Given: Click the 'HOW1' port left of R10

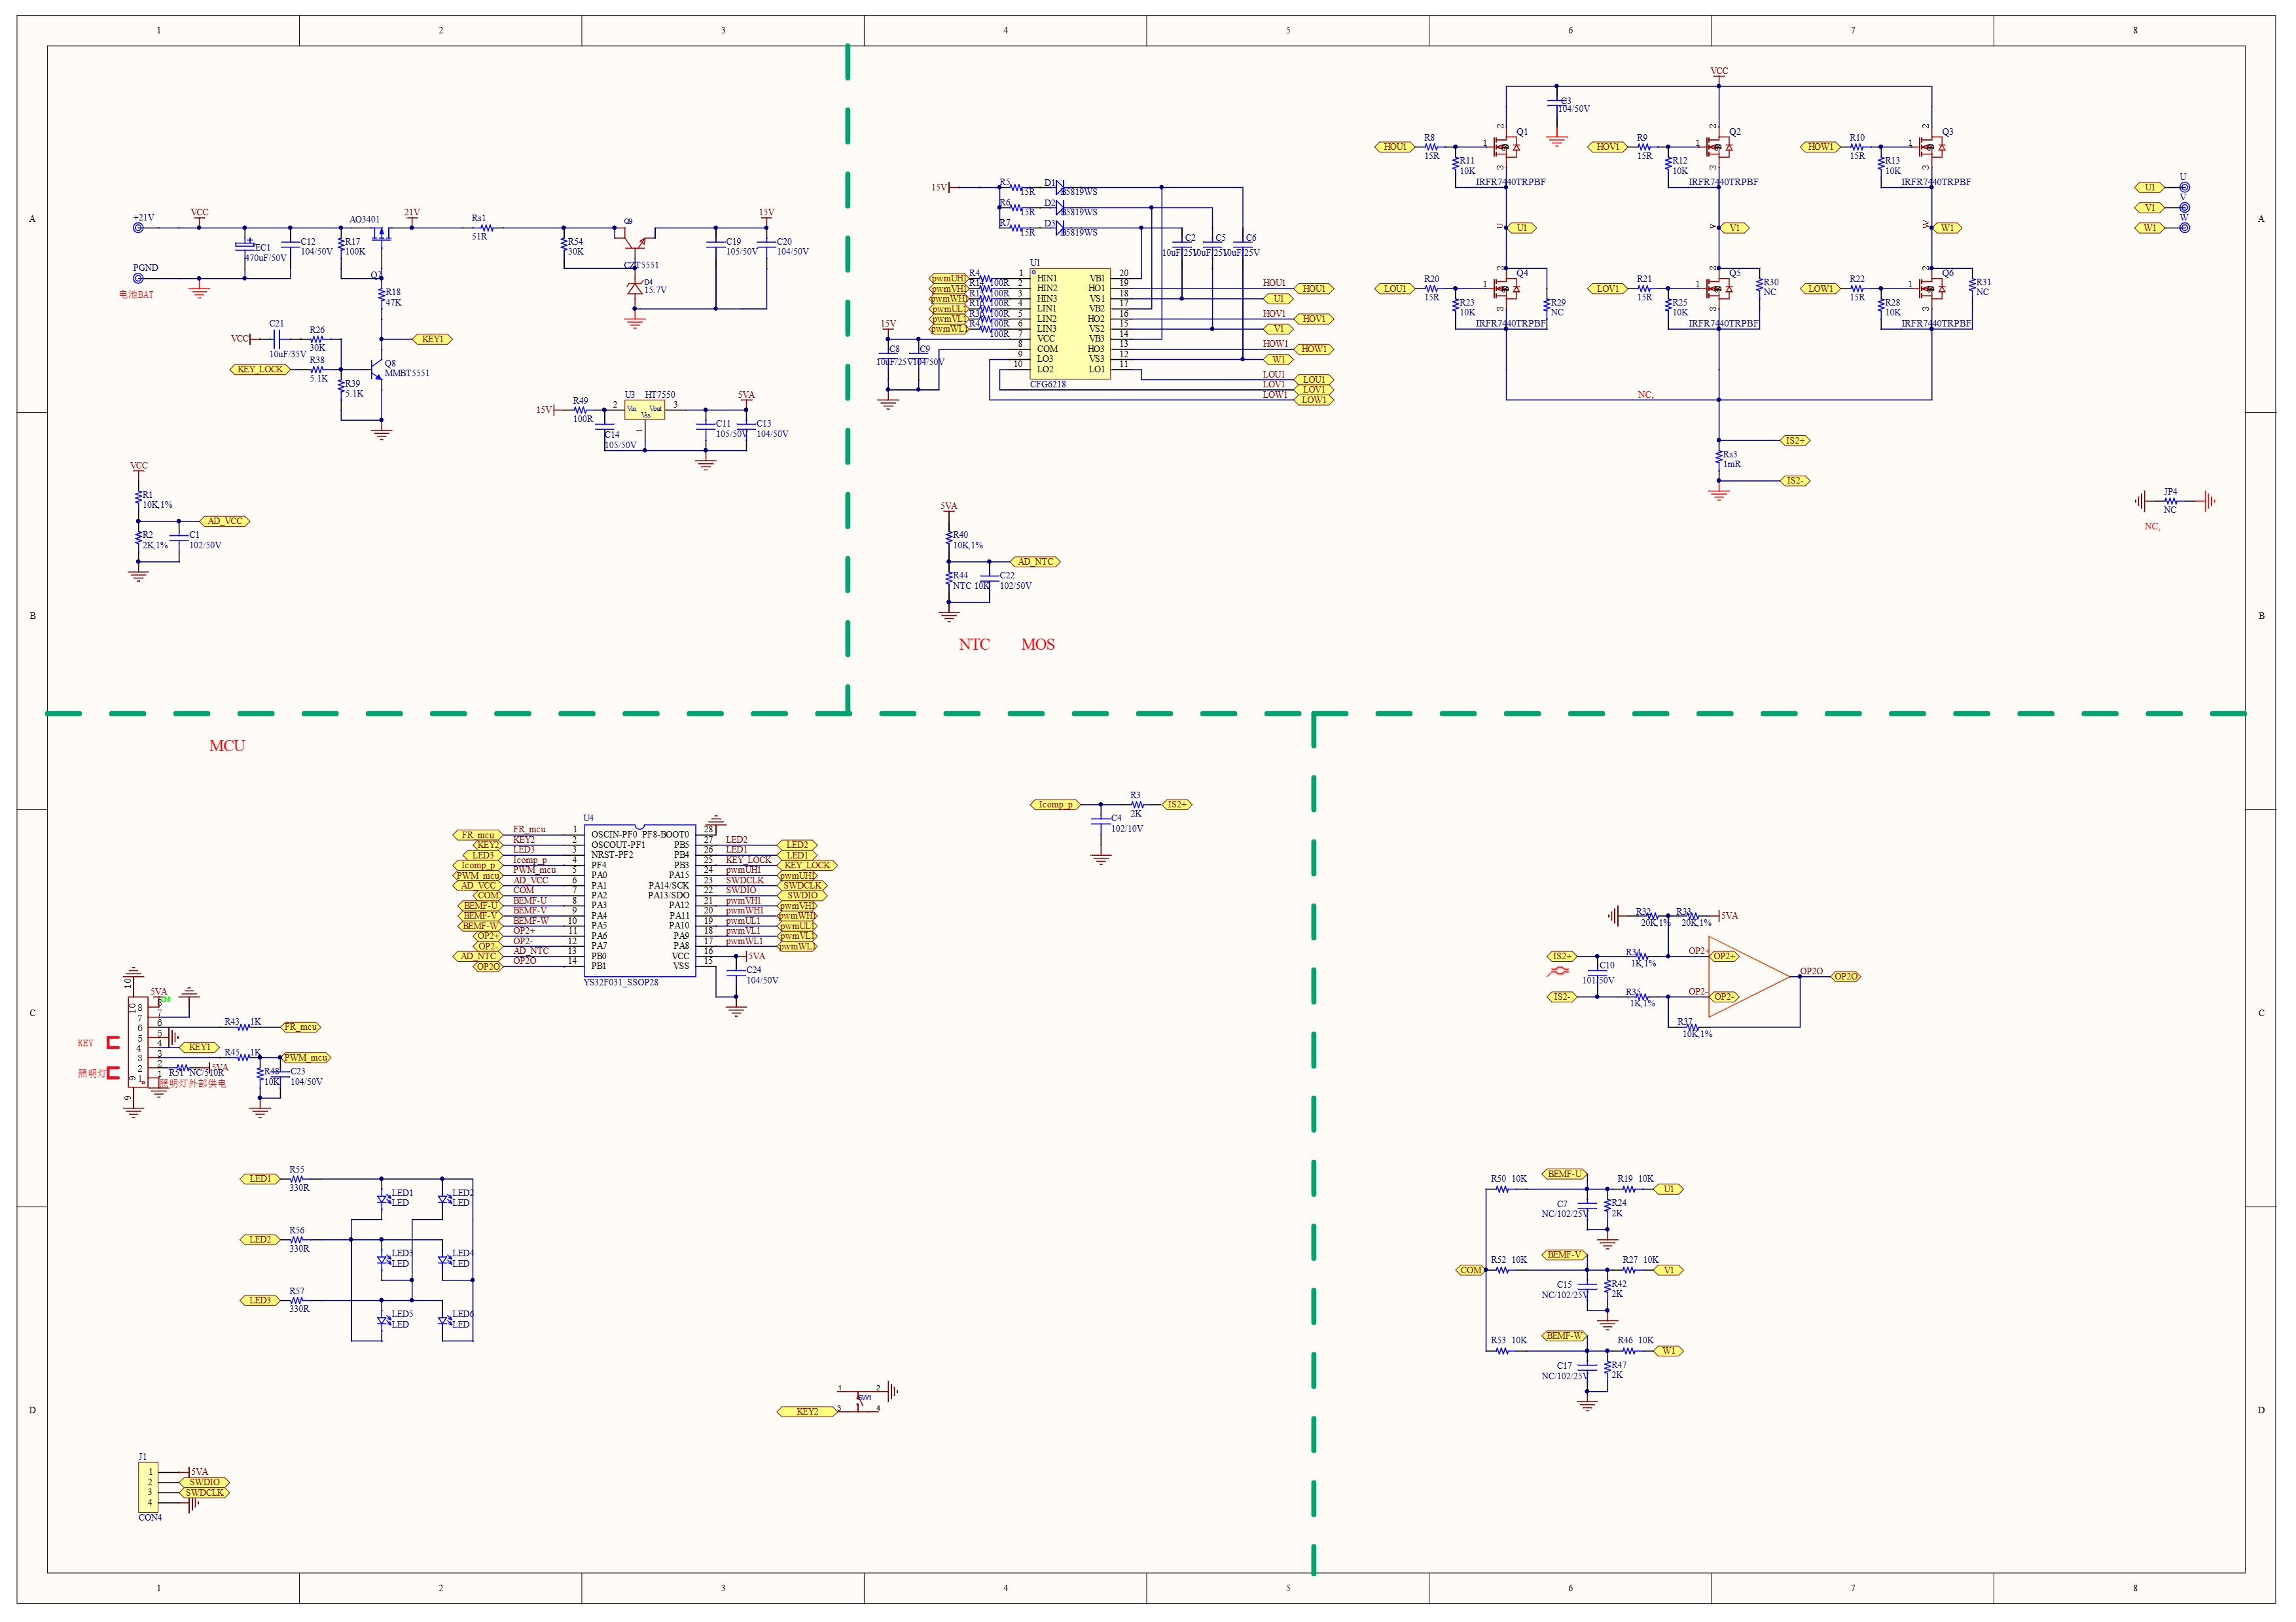Looking at the screenshot, I should (x=1821, y=147).
